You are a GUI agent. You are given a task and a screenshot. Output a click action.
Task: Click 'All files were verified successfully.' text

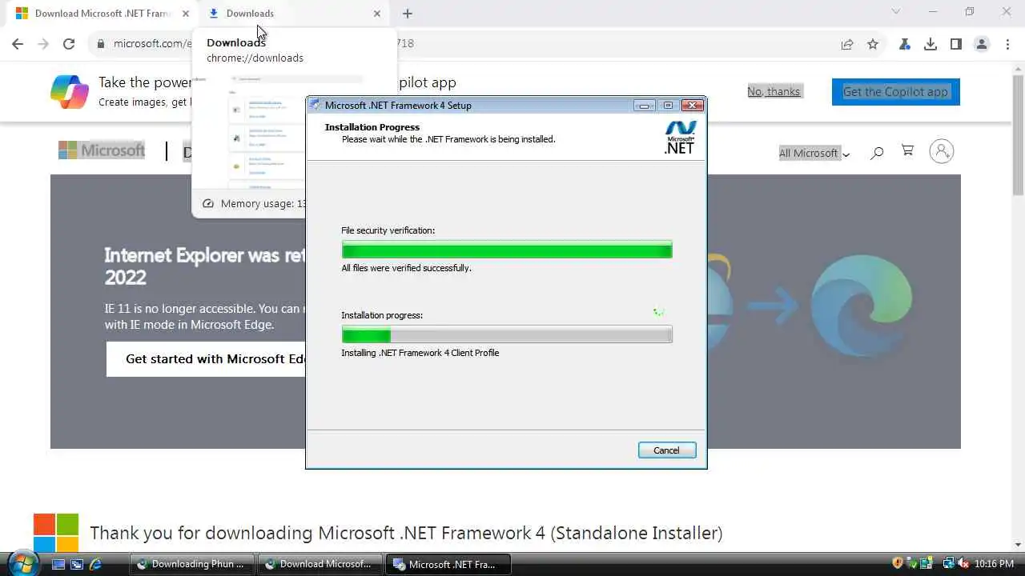click(x=406, y=268)
